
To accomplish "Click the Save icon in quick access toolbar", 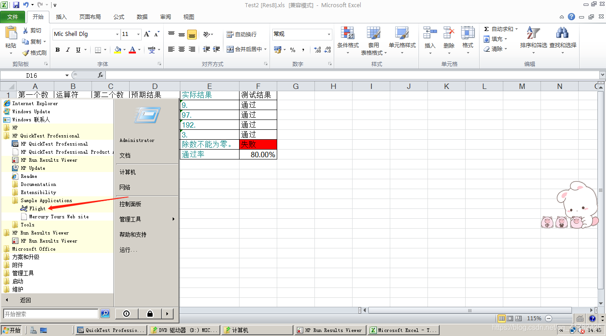I will coord(16,5).
